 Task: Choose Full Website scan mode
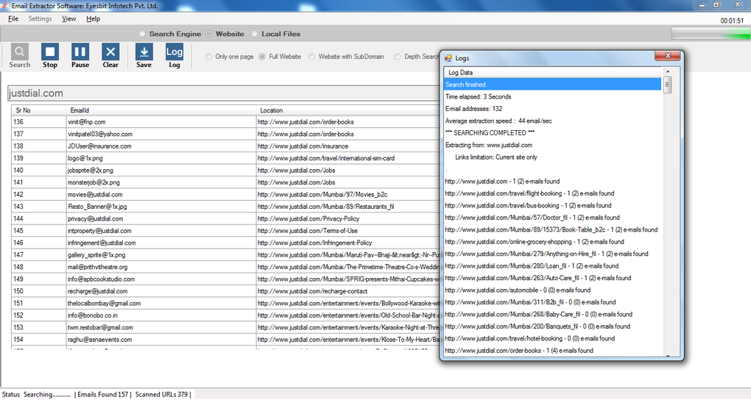coord(281,57)
